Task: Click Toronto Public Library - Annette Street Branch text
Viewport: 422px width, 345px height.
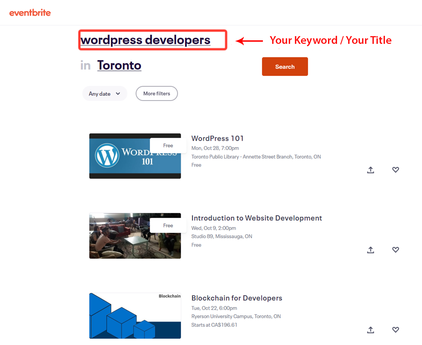Action: coord(256,157)
